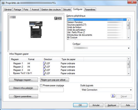
Task: Click the printer icon in the title bar
Action: [3, 3]
